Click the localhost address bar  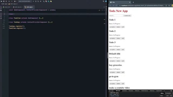coord(142,5)
